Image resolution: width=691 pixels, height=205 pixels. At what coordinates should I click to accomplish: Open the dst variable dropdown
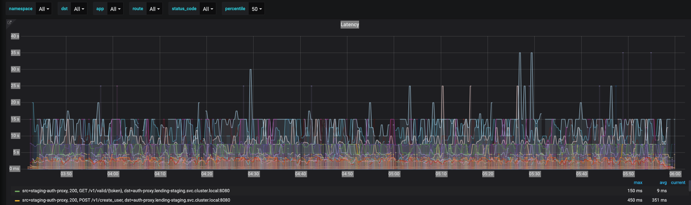(x=79, y=9)
